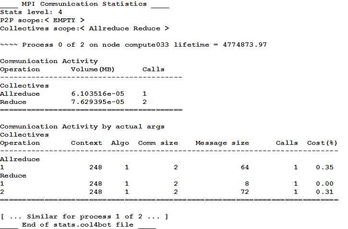Click the Message size column header
Viewport: 348px width, 229px height.
click(222, 143)
